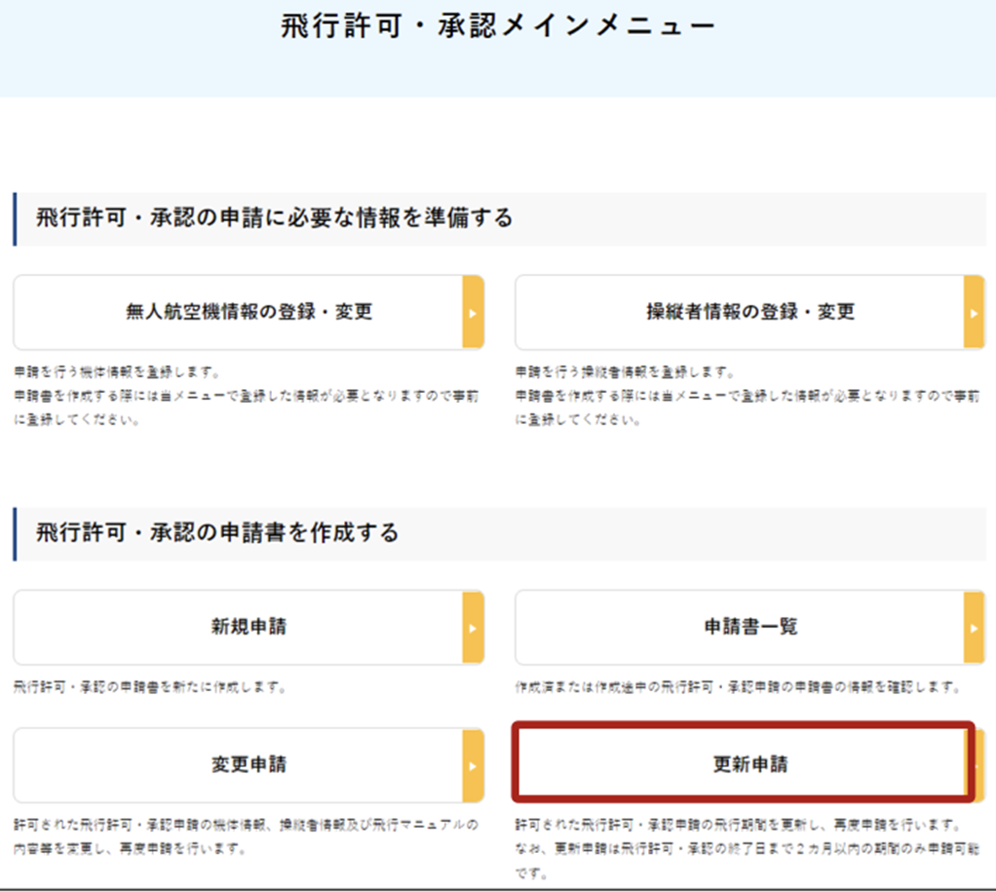Click yellow arrow on 無人航空機情報の登録・変更 button
Image resolution: width=996 pixels, height=892 pixels.
(x=473, y=313)
